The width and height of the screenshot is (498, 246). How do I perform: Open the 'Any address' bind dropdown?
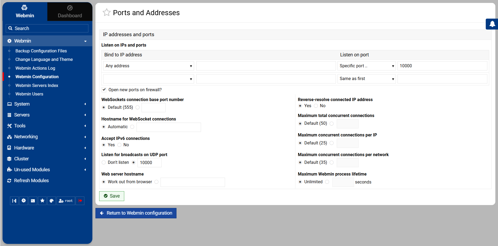click(x=149, y=66)
